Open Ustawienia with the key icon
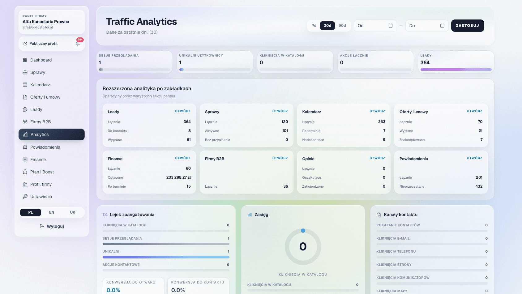This screenshot has height=294, width=522. pyautogui.click(x=25, y=197)
